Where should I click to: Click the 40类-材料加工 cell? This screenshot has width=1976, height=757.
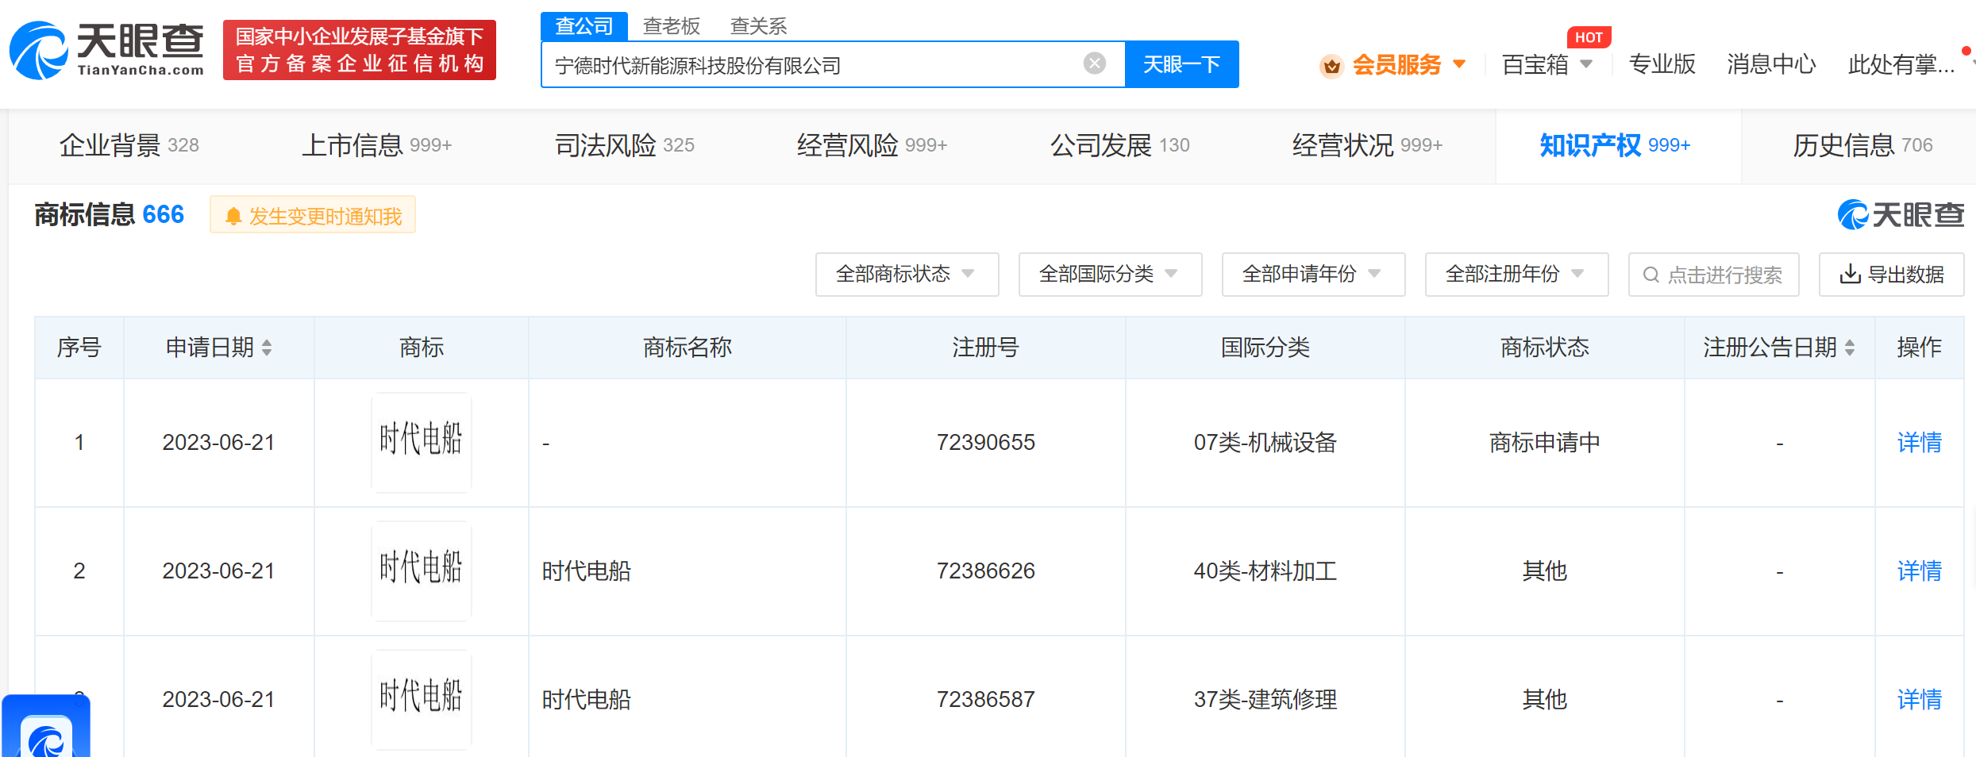click(x=1265, y=571)
